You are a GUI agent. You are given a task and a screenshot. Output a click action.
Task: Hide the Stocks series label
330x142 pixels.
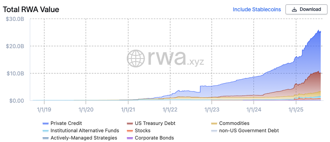(x=142, y=130)
